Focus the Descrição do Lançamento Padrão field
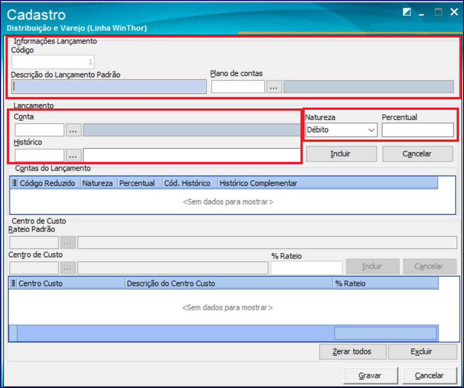Viewport: 464px width, 388px height. click(x=109, y=87)
